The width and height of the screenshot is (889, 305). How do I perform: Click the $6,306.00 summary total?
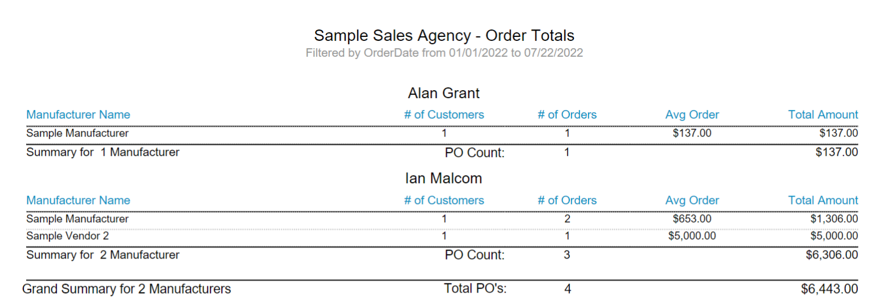coord(832,255)
